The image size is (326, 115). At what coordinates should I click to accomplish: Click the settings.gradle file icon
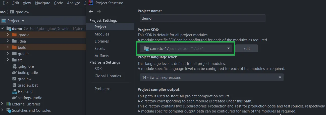14,98
